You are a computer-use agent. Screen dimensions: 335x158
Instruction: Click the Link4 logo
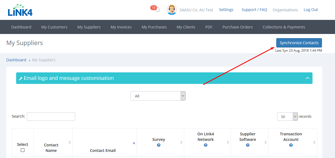(20, 10)
